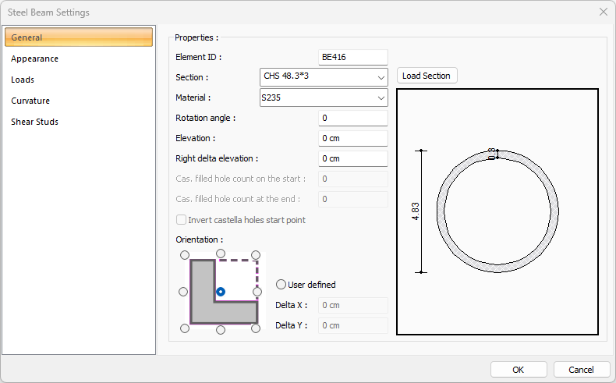Dismiss the dialog with Cancel
Screen dimensions: 616x383
(x=581, y=370)
